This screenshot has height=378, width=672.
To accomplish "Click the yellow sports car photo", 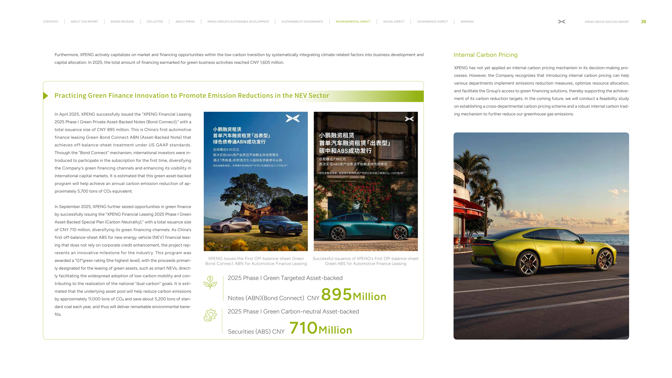I will [x=541, y=236].
